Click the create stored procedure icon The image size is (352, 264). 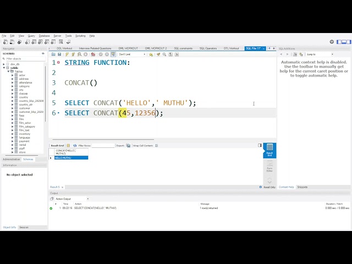point(47,42)
